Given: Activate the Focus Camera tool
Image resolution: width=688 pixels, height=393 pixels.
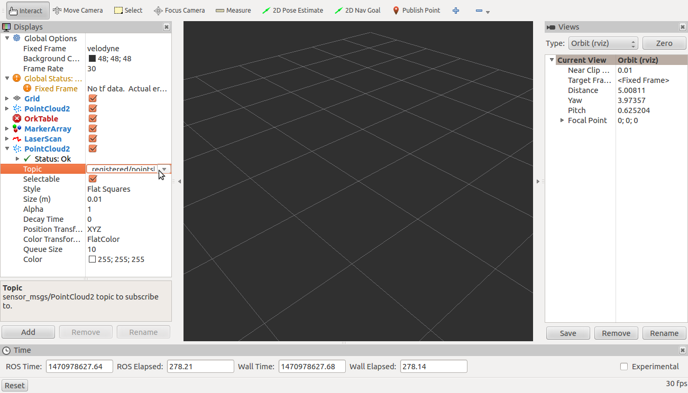Looking at the screenshot, I should point(179,11).
